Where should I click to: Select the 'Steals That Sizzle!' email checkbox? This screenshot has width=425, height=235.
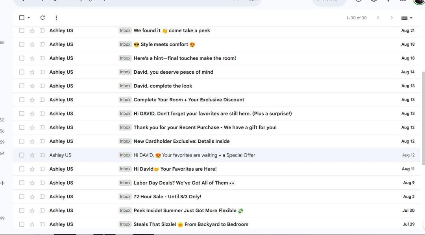coord(22,225)
